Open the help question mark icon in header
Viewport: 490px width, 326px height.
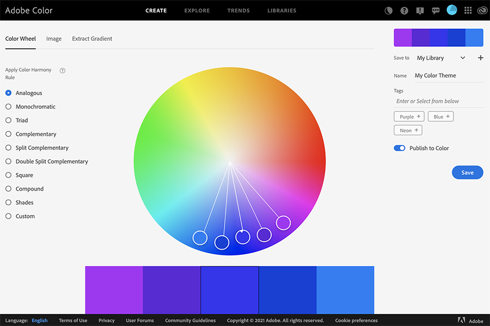404,11
